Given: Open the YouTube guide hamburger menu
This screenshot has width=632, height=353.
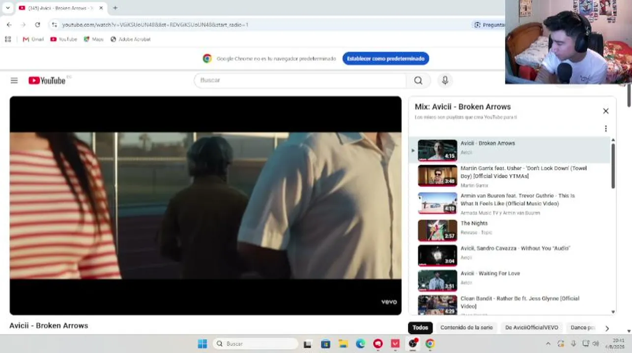Looking at the screenshot, I should 14,80.
